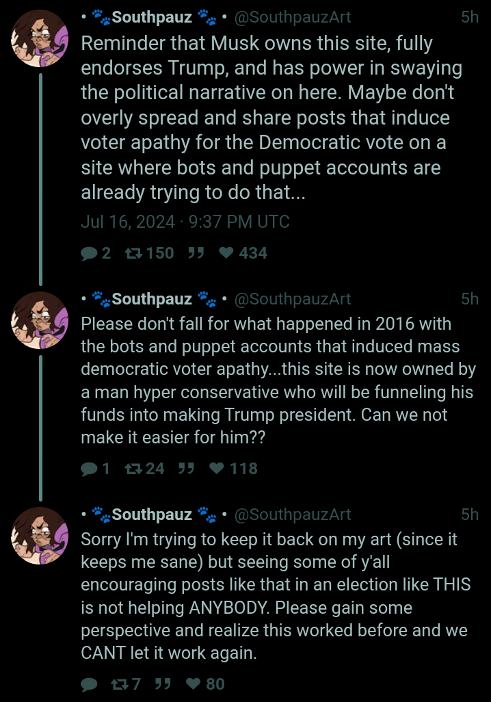This screenshot has width=491, height=702.
Task: Click the quote icon on the third tweet
Action: coord(163,684)
